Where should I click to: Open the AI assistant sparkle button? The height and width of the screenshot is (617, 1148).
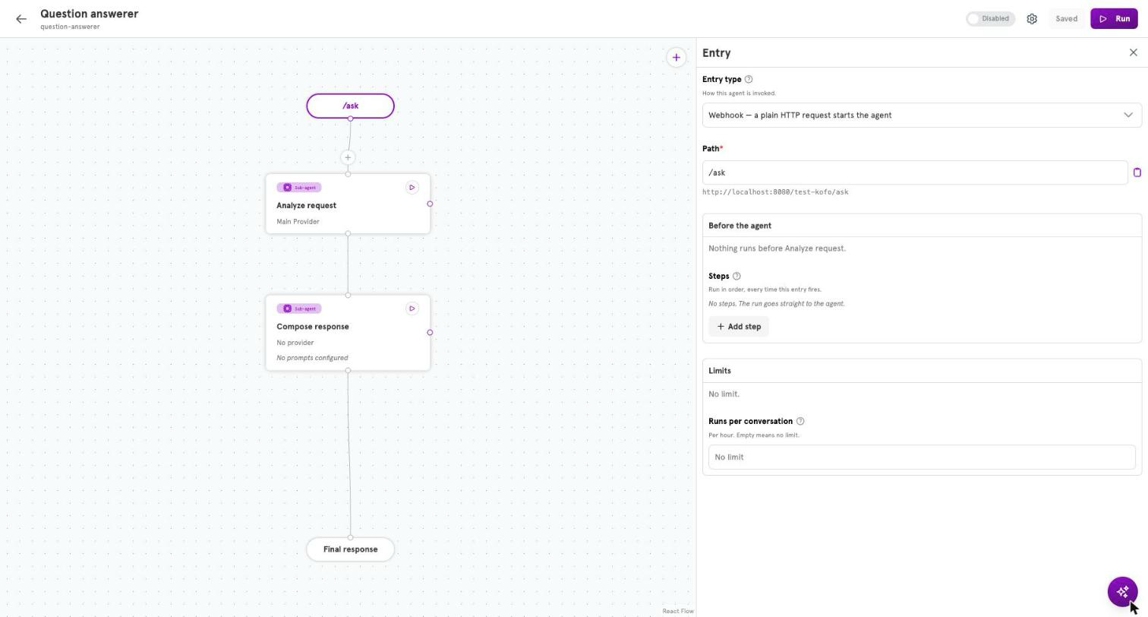pos(1122,591)
